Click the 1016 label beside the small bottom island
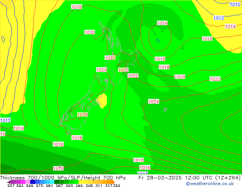The height and width of the screenshot is (187, 242). tap(58, 168)
